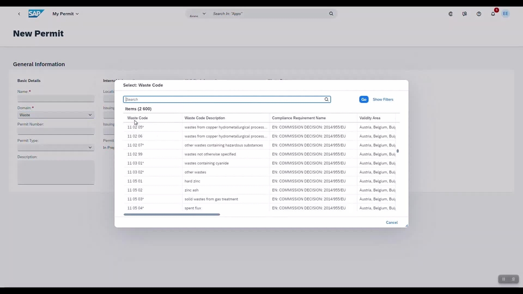Open the My Permit navigation menu
The image size is (523, 294).
pyautogui.click(x=65, y=14)
